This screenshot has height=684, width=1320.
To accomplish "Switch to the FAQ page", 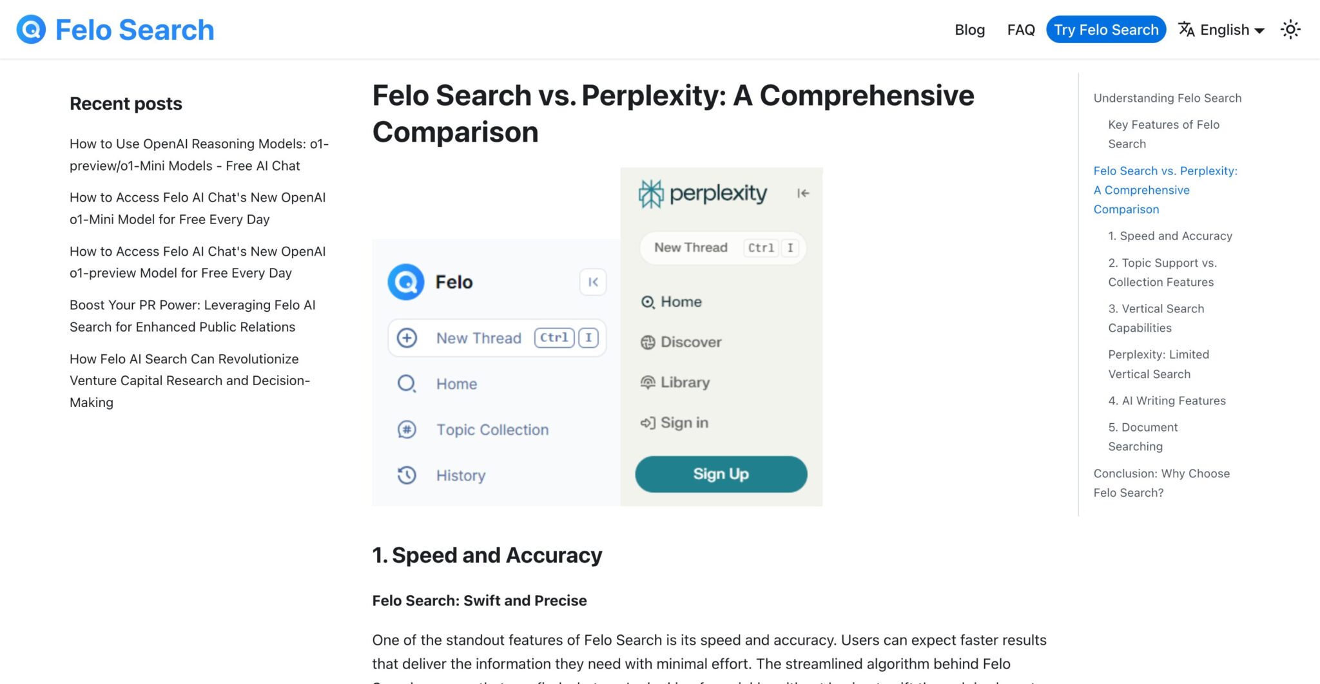I will (x=1020, y=30).
